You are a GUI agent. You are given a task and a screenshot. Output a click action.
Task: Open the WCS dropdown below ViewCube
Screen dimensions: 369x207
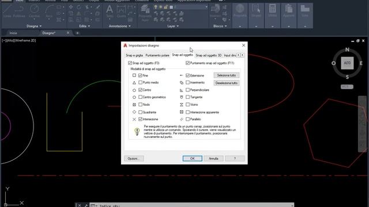coord(347,87)
